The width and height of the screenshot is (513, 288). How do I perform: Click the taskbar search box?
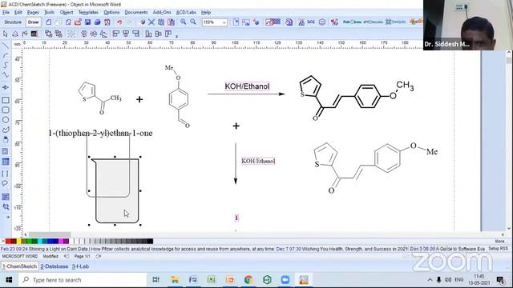click(x=82, y=280)
